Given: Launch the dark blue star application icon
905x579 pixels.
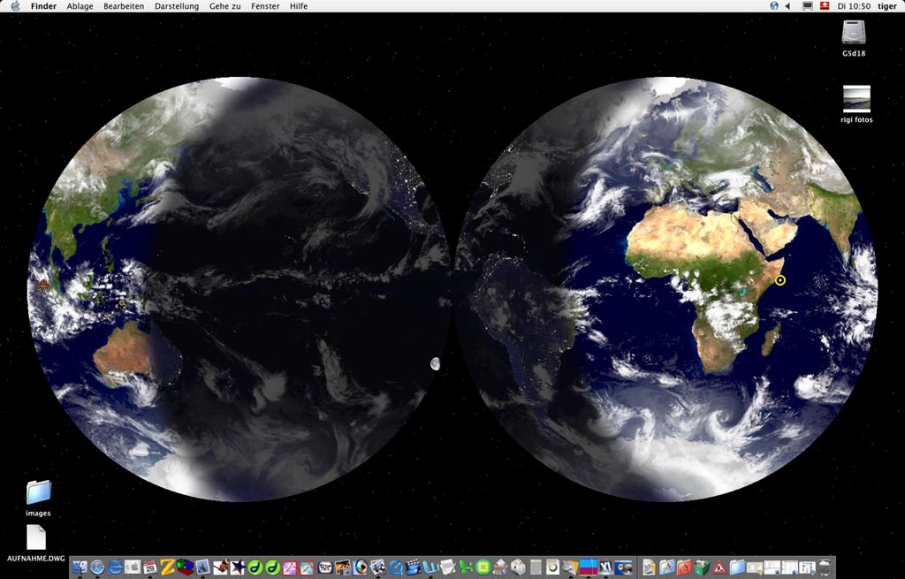Looking at the screenshot, I should pyautogui.click(x=237, y=567).
